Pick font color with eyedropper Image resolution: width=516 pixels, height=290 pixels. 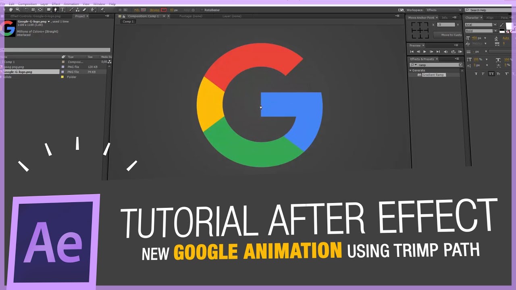(502, 25)
